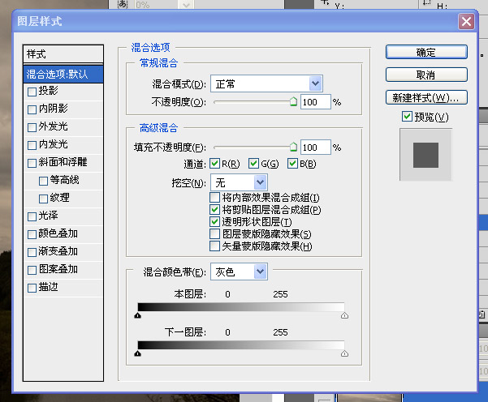Viewport: 488px width, 402px height.
Task: Enable the 投影 drop shadow checkbox
Action: click(x=32, y=92)
